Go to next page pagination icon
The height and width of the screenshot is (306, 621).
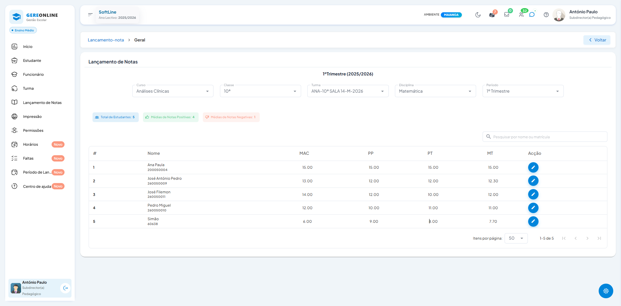pyautogui.click(x=587, y=238)
